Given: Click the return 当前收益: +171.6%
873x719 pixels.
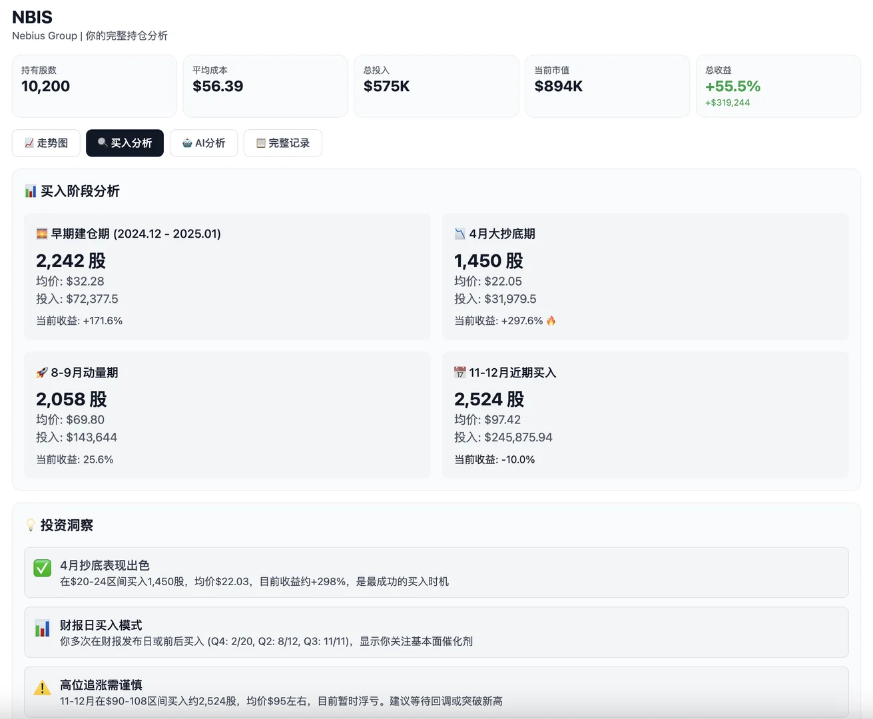Looking at the screenshot, I should click(x=79, y=321).
